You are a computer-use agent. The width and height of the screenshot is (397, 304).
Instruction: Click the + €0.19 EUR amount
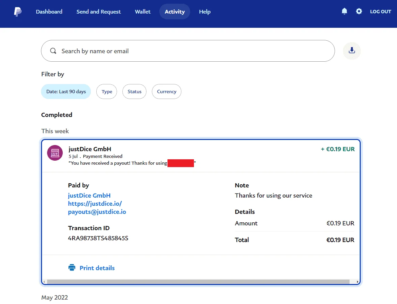click(338, 149)
